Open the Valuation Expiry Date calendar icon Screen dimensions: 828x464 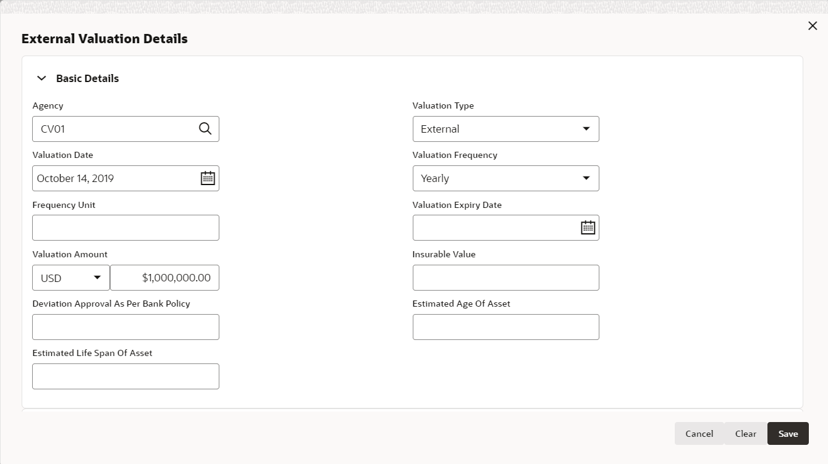588,228
